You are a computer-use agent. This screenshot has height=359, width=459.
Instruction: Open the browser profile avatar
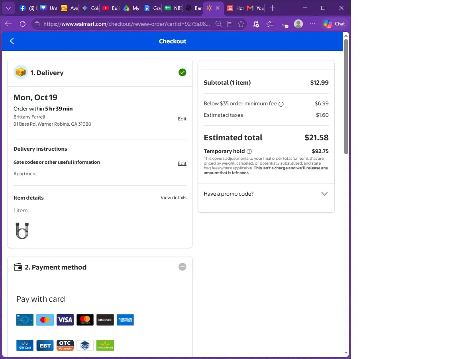[x=298, y=24]
